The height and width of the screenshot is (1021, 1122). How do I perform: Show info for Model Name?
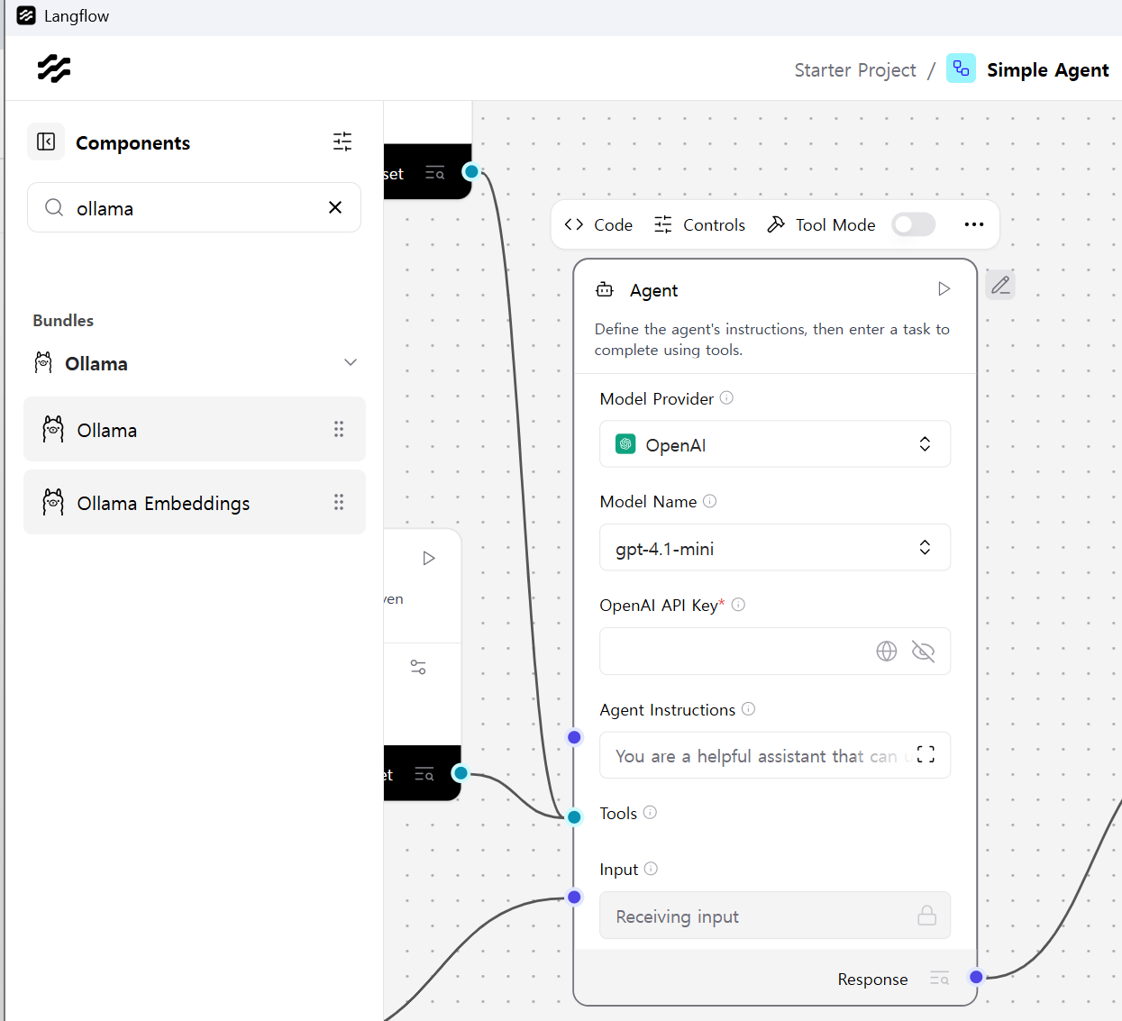pyautogui.click(x=709, y=501)
